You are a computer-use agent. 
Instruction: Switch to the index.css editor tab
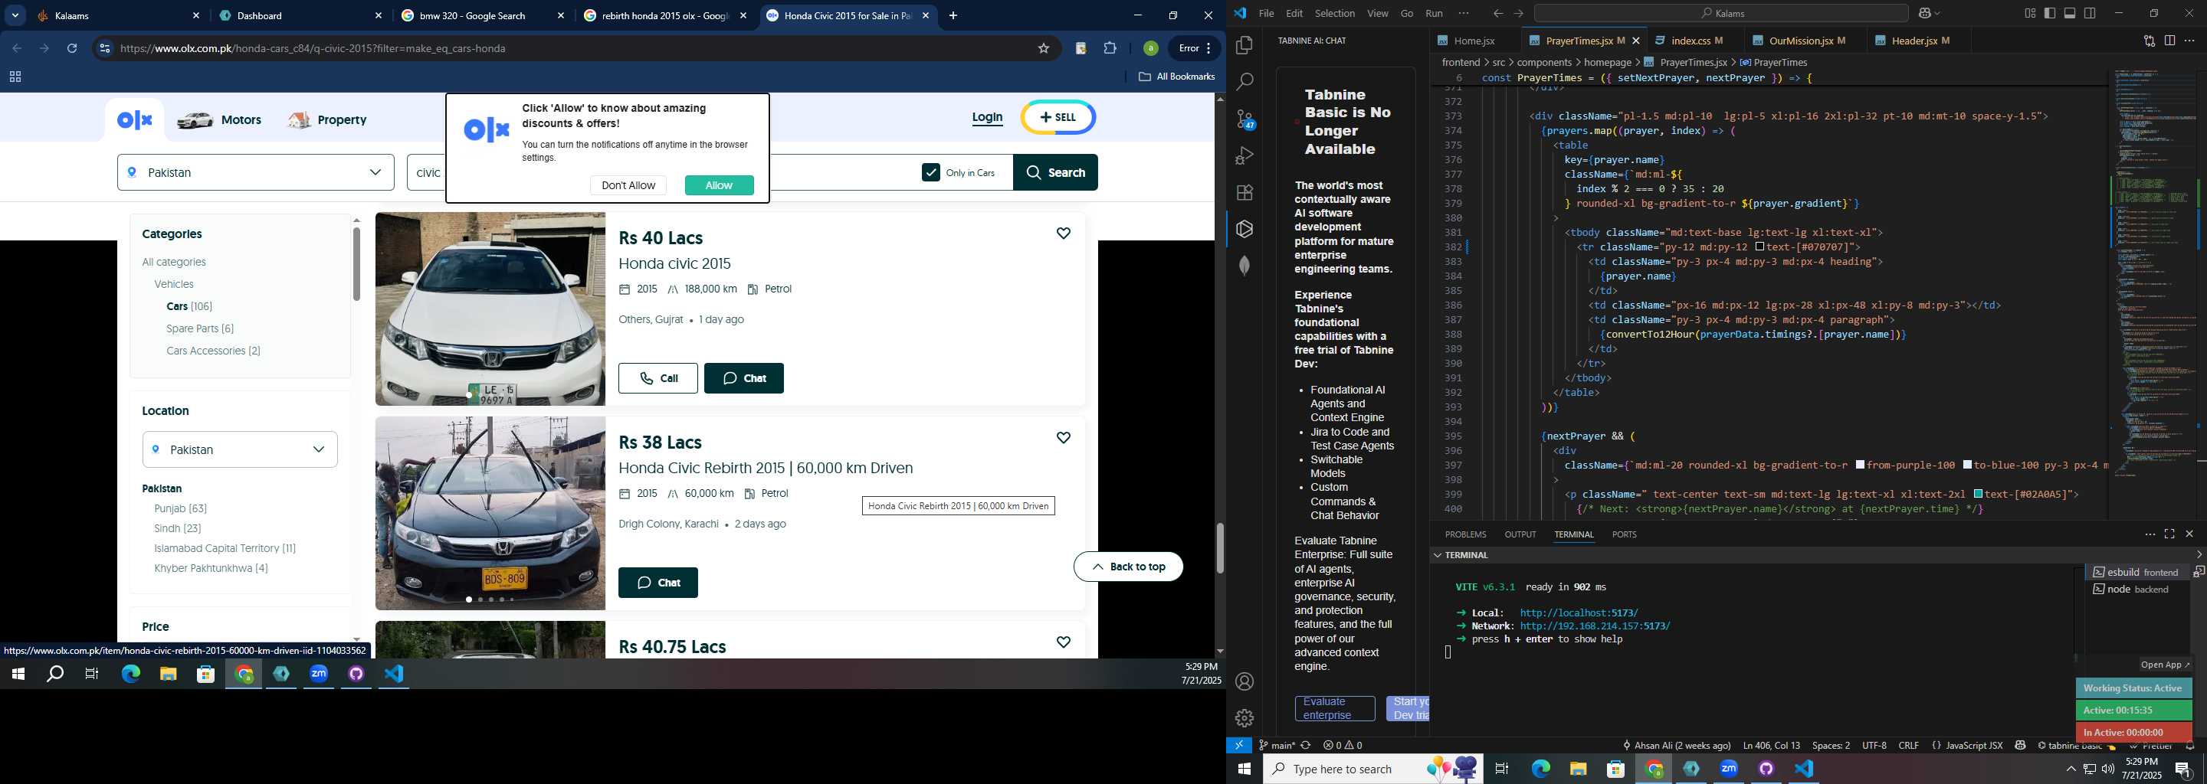tap(1691, 41)
